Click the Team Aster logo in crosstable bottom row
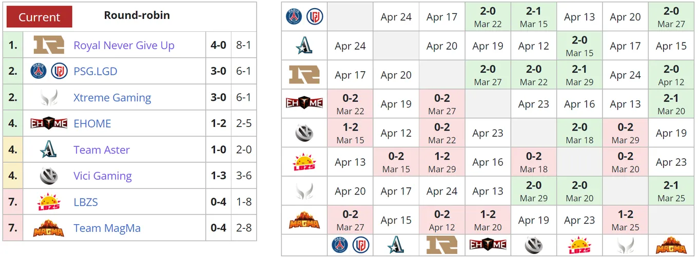Image resolution: width=698 pixels, height=259 pixels. click(x=396, y=245)
